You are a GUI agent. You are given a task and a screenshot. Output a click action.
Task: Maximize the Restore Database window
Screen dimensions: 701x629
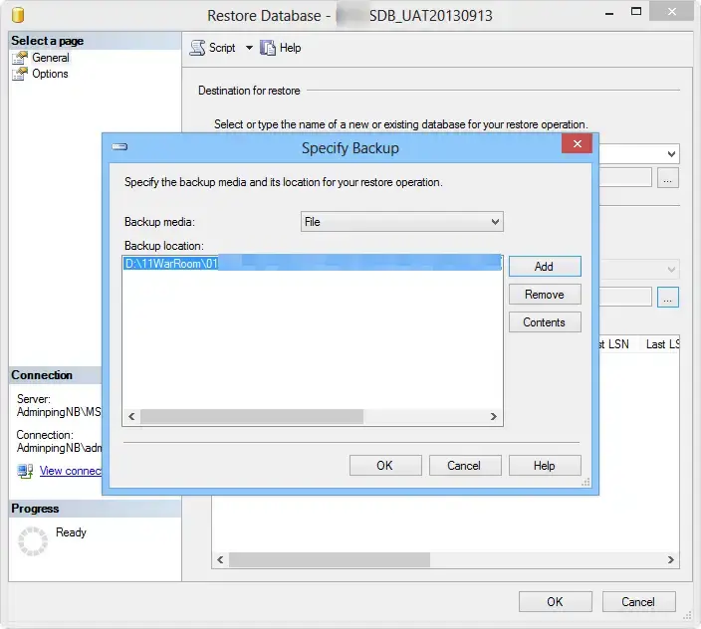[635, 12]
